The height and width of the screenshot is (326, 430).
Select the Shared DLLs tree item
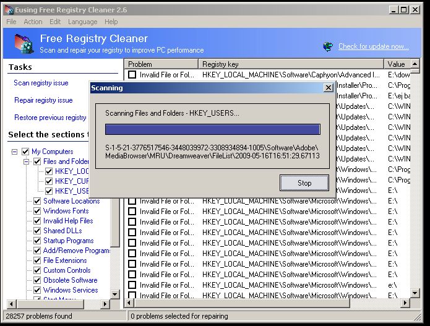[x=62, y=231]
